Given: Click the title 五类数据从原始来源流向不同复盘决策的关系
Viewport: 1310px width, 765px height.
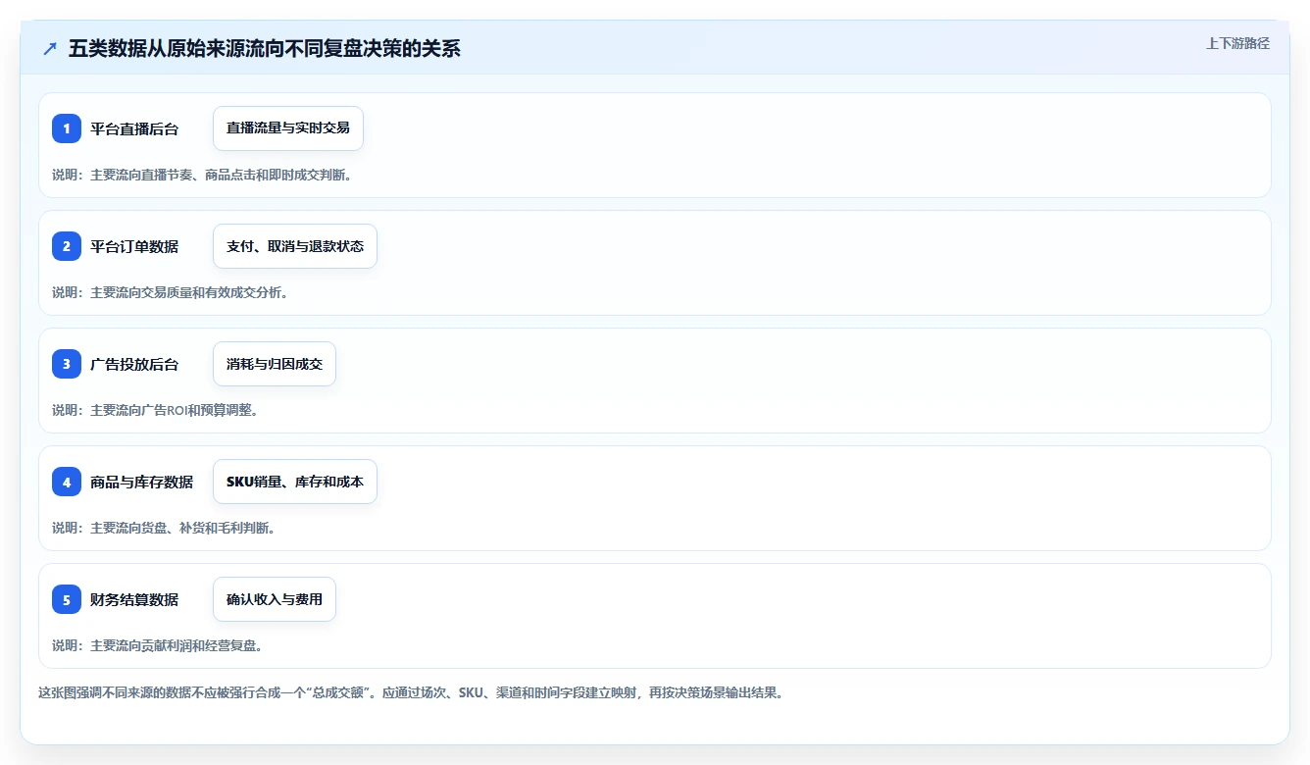Looking at the screenshot, I should pyautogui.click(x=265, y=49).
